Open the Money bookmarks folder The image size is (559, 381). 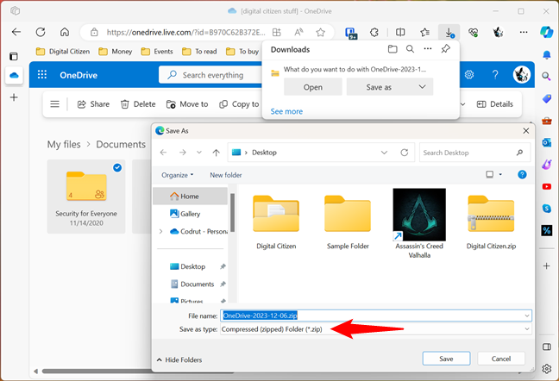115,52
